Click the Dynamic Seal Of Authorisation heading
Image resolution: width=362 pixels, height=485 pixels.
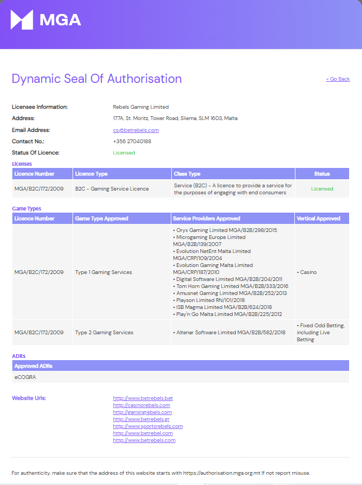pos(97,79)
